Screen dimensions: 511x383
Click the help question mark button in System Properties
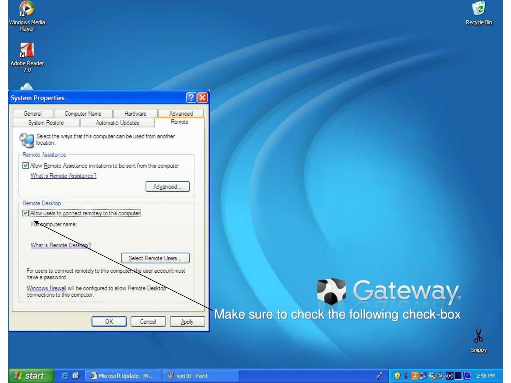[191, 97]
